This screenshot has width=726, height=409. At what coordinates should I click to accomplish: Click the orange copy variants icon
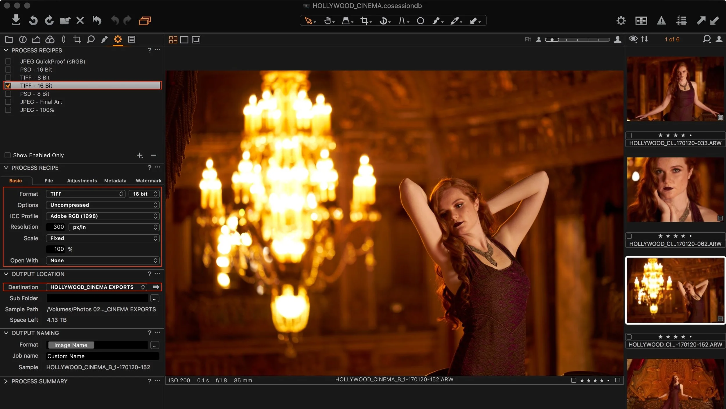pos(145,21)
